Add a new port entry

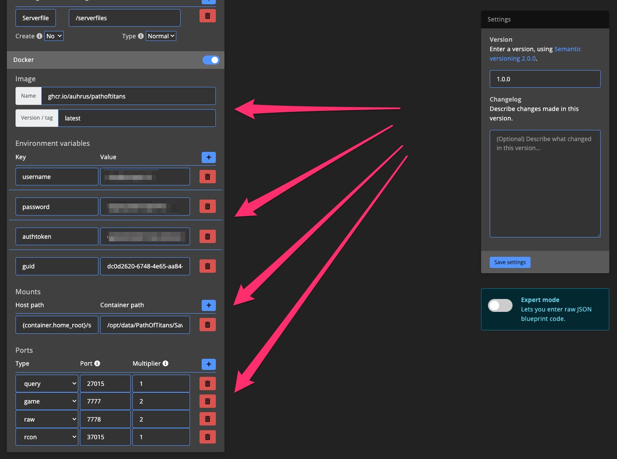(x=209, y=364)
